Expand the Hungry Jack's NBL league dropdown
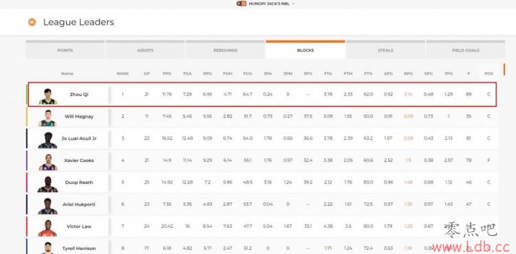The image size is (516, 254). pyautogui.click(x=293, y=3)
